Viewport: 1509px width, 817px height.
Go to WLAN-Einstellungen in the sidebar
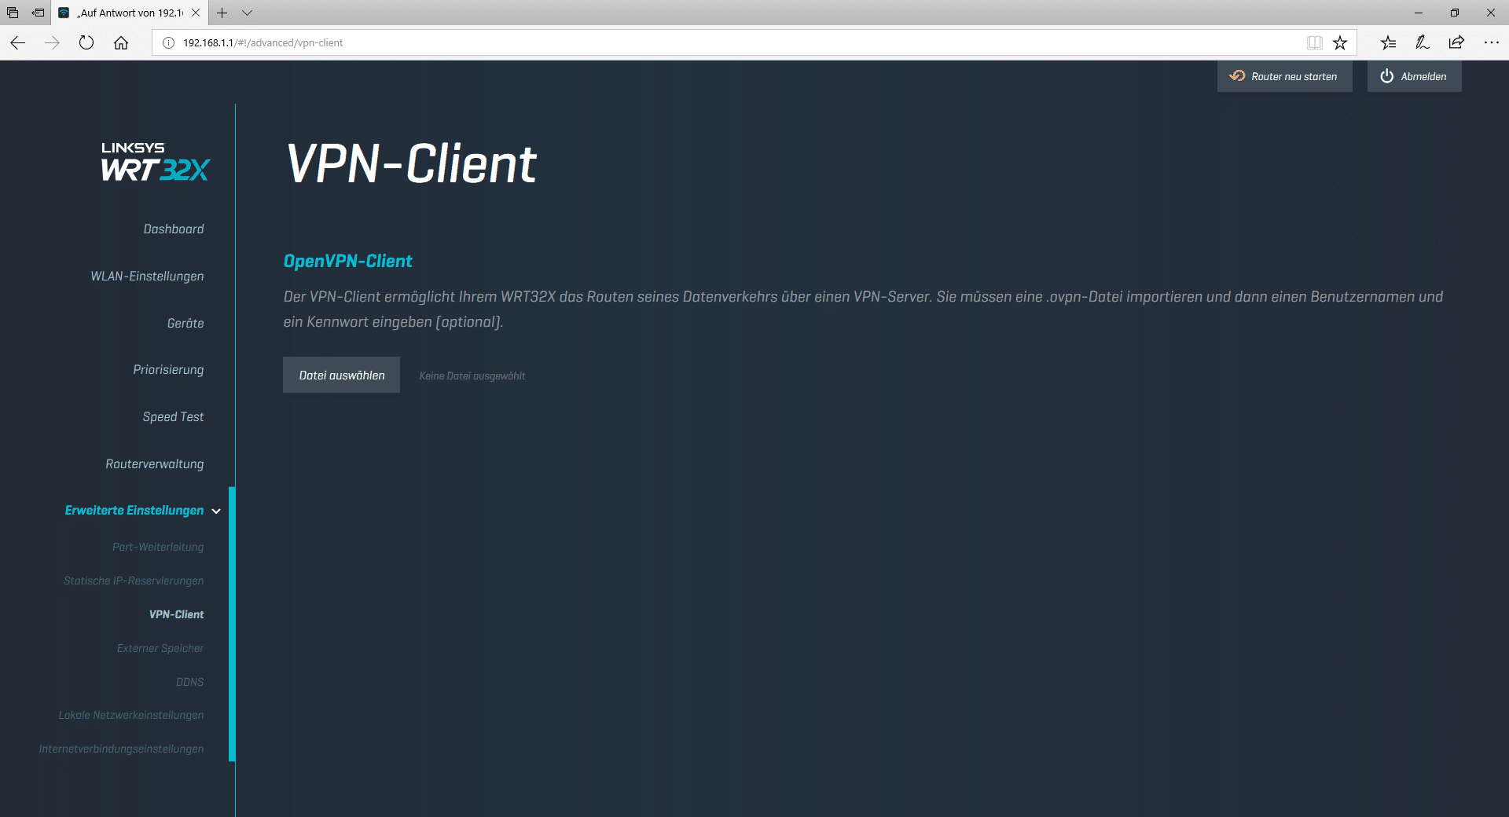click(147, 277)
